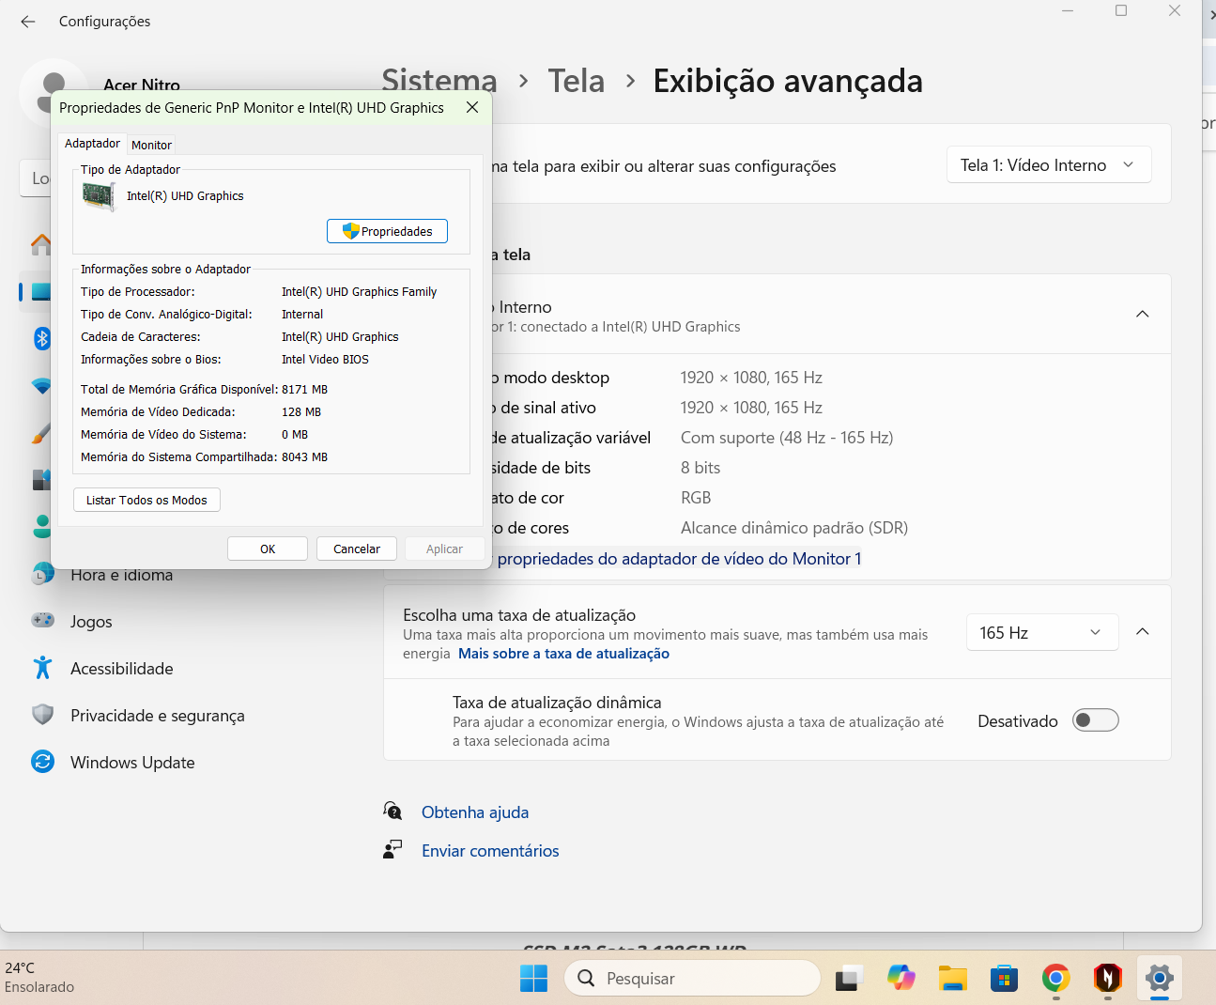
Task: Click the Alcance dinâmico padrão (SDR) value
Action: [x=794, y=528]
